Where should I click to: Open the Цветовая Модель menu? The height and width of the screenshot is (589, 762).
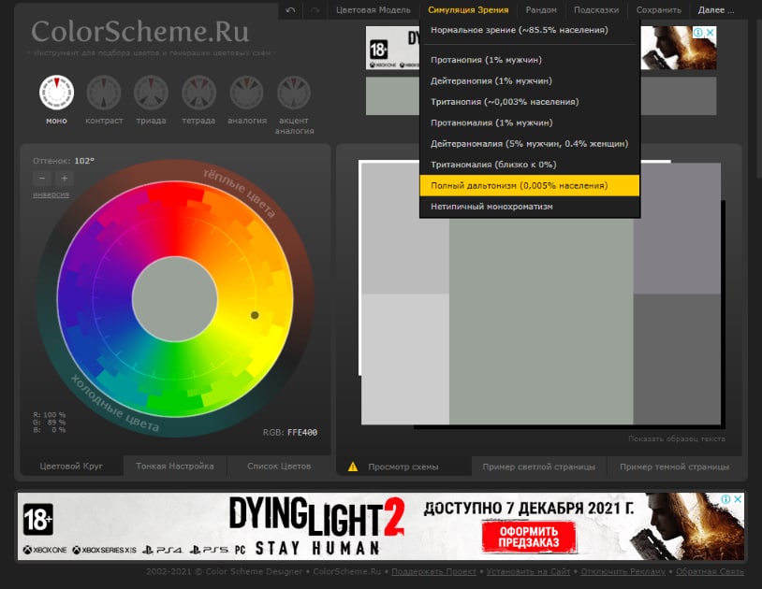click(374, 10)
